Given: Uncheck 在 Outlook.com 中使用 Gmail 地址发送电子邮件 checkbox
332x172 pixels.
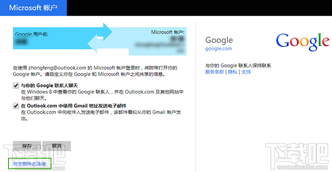Looking at the screenshot, I should [16, 105].
